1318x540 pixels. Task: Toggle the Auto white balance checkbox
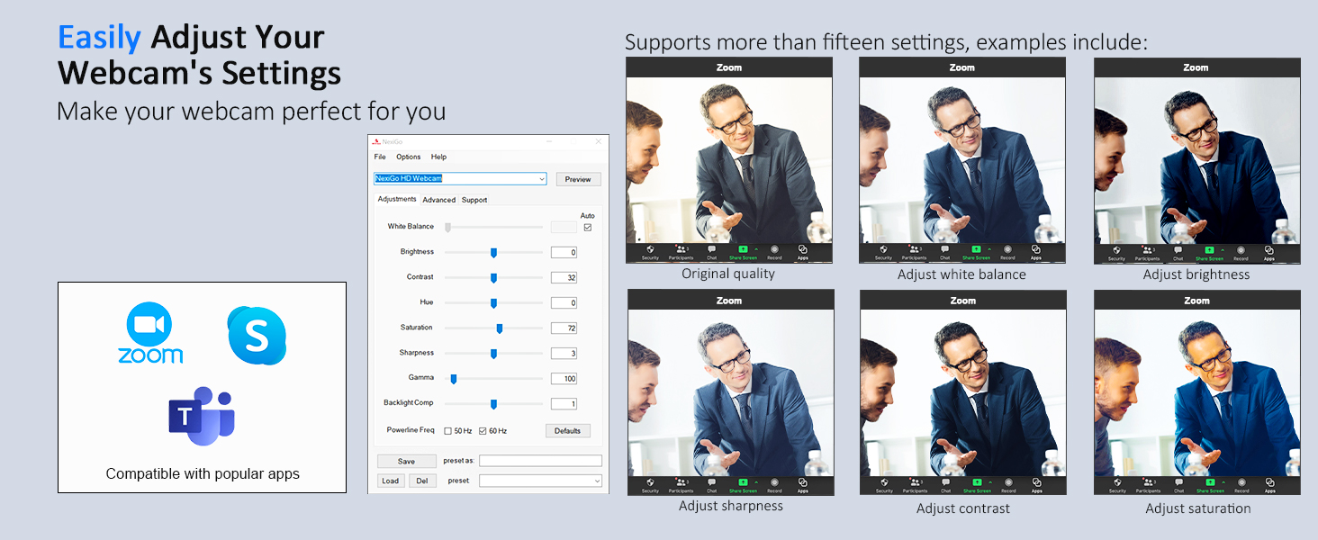click(588, 228)
